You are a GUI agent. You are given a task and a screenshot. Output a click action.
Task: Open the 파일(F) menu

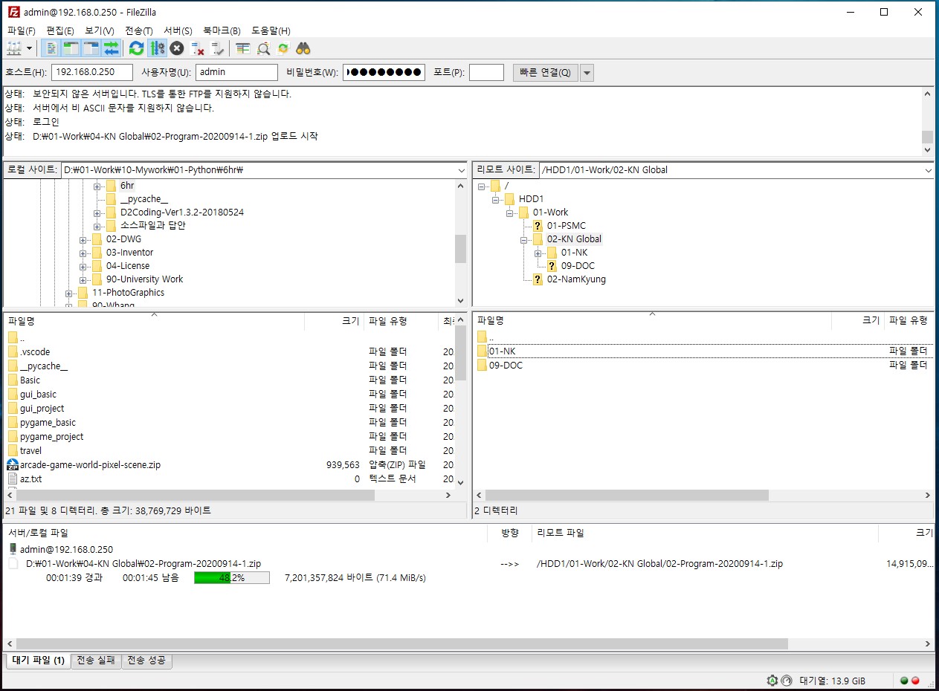point(22,30)
